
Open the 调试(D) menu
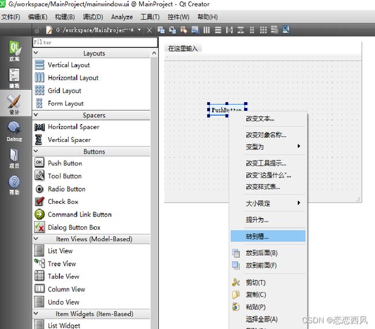pos(93,17)
